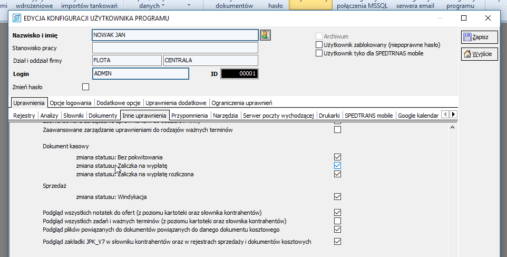Viewport: 507px width, 257px height.
Task: Click serwera email in the background ribbon
Action: pos(415,6)
